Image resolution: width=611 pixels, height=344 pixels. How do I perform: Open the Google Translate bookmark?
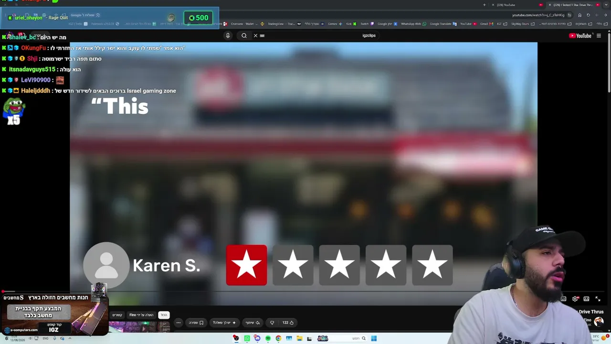pyautogui.click(x=442, y=24)
